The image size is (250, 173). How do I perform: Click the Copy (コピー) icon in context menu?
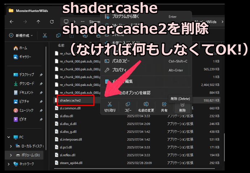pyautogui.click(x=128, y=104)
